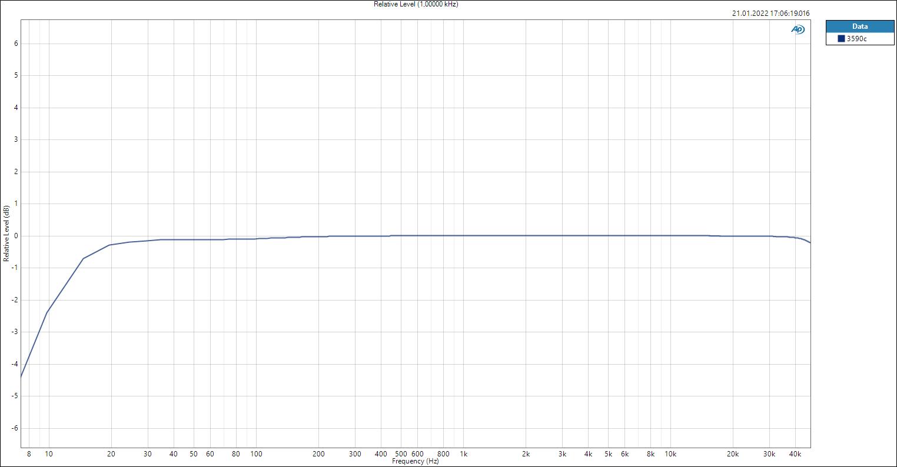Screen dimensions: 897x467
Task: Click the 10 tick label on frequency axis
Action: [x=49, y=454]
